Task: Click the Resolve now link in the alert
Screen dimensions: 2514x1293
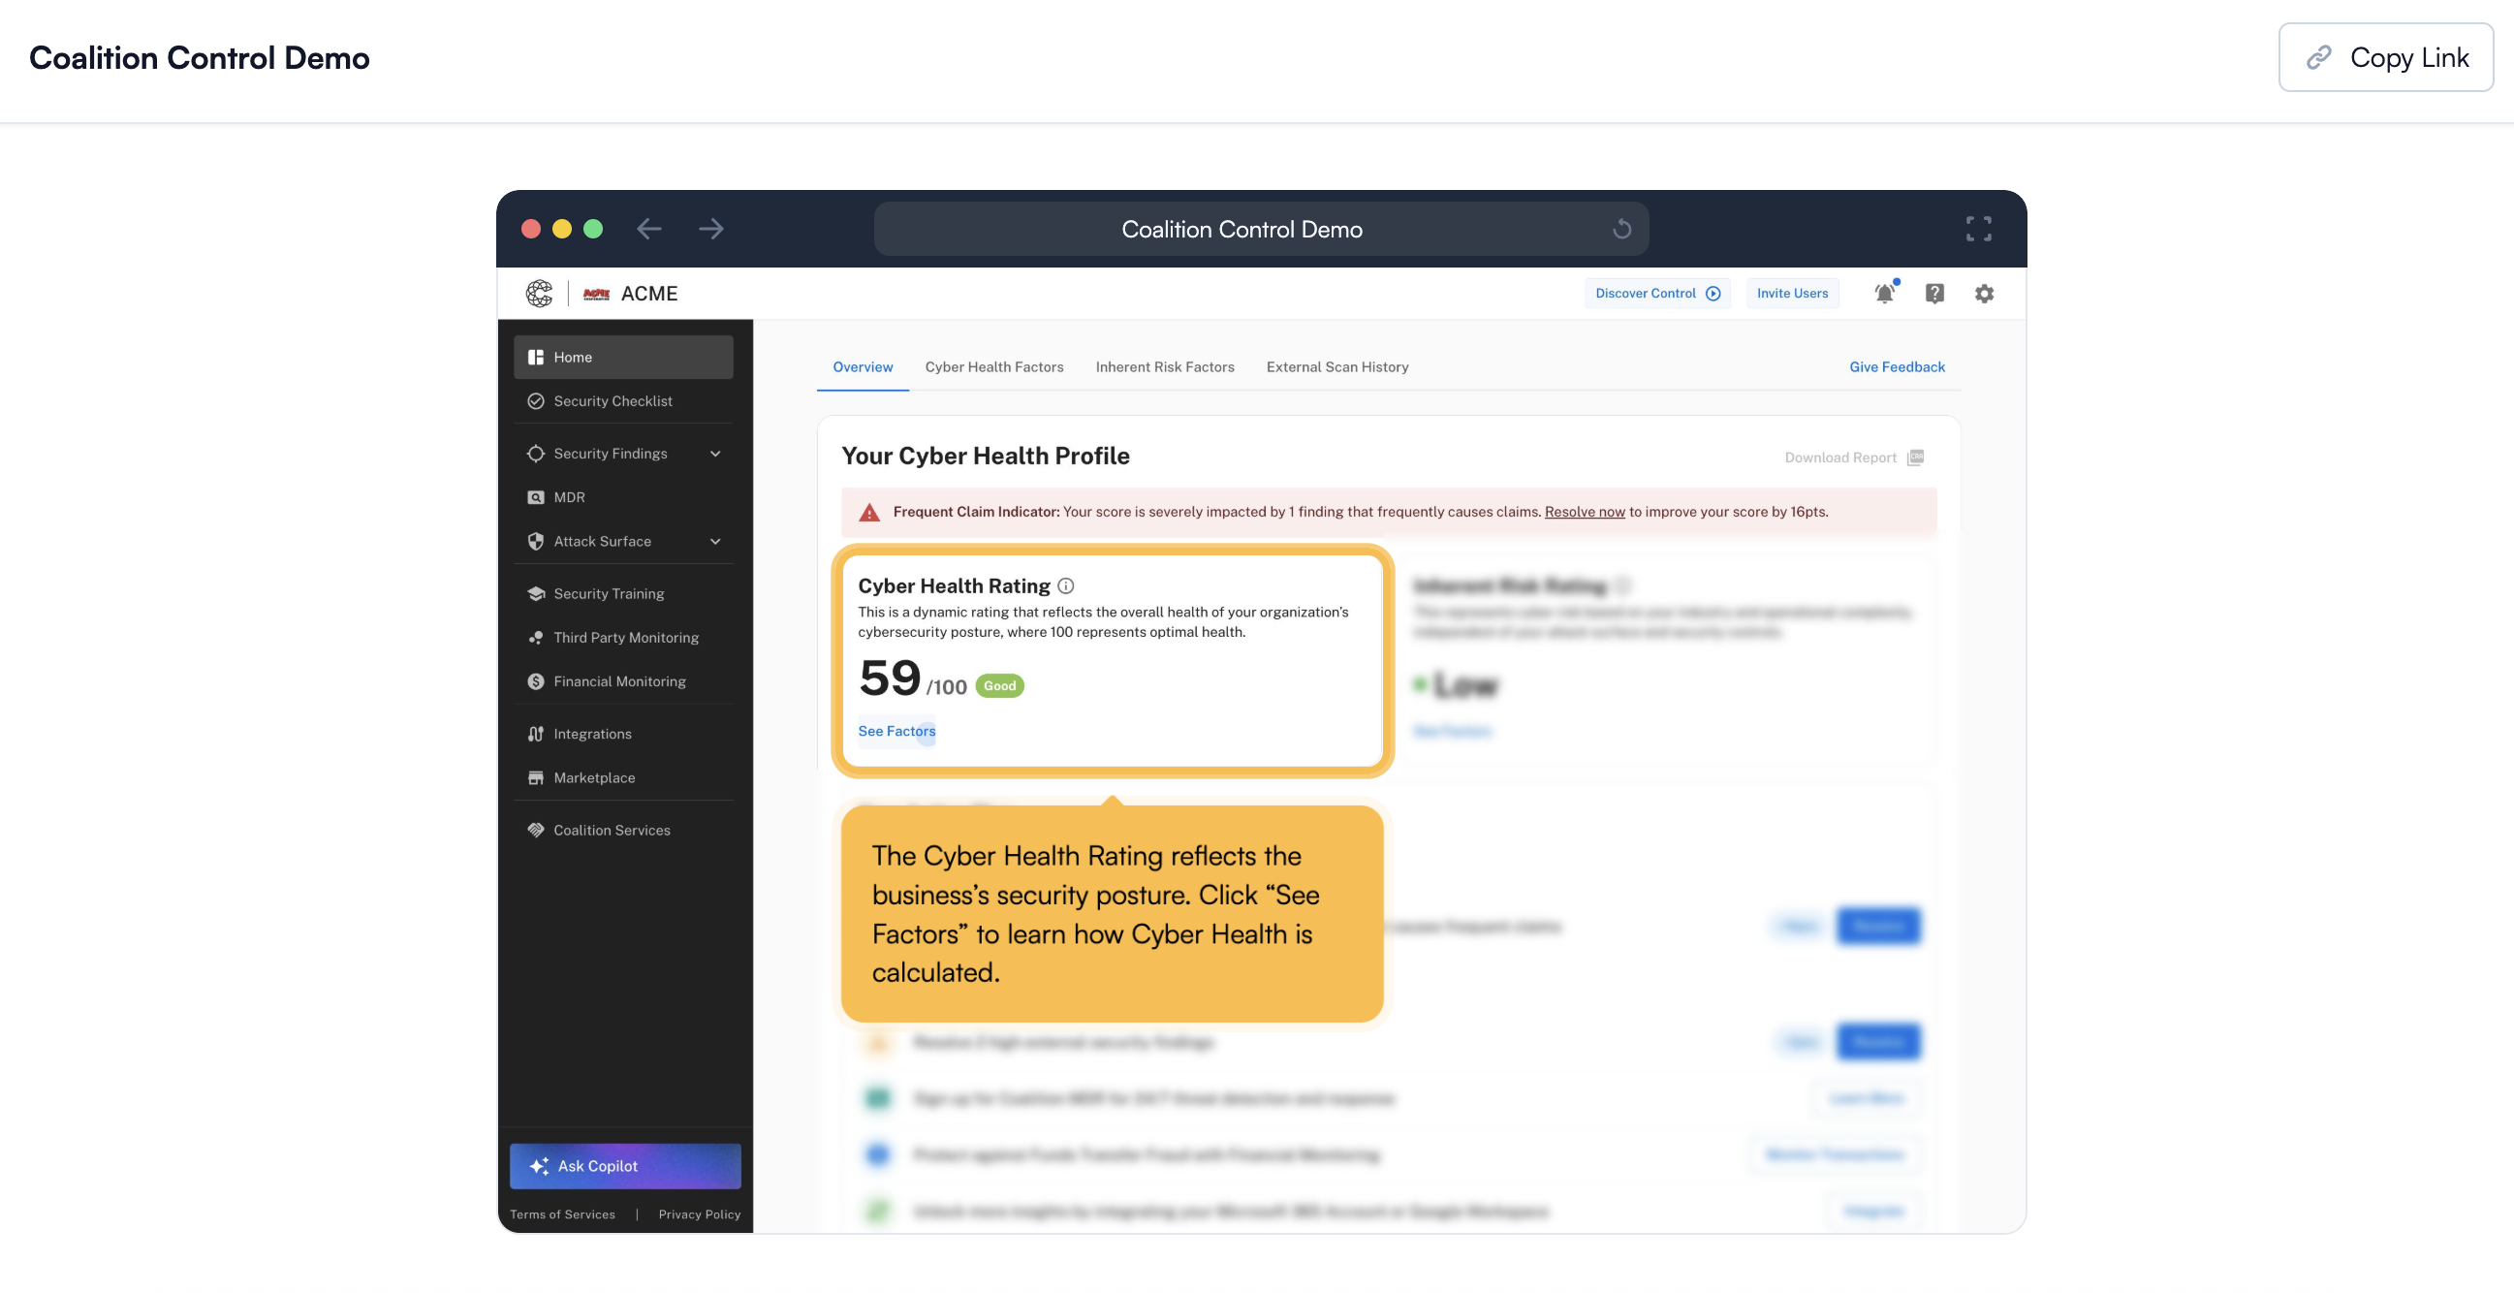Action: (1584, 513)
